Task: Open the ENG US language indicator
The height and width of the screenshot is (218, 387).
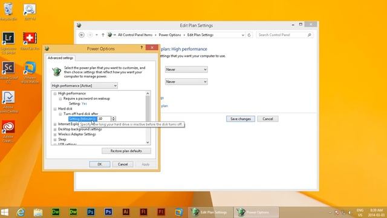Action: point(360,213)
